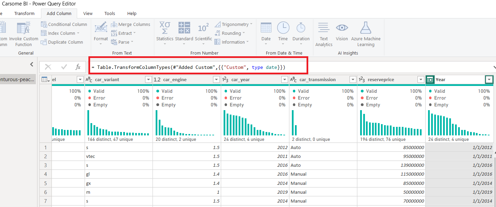Open car_variant column filter dropdown
496x207 pixels.
(148, 79)
